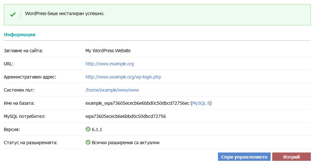Click the Име на базата label
The width and height of the screenshot is (315, 165).
[x=19, y=103]
